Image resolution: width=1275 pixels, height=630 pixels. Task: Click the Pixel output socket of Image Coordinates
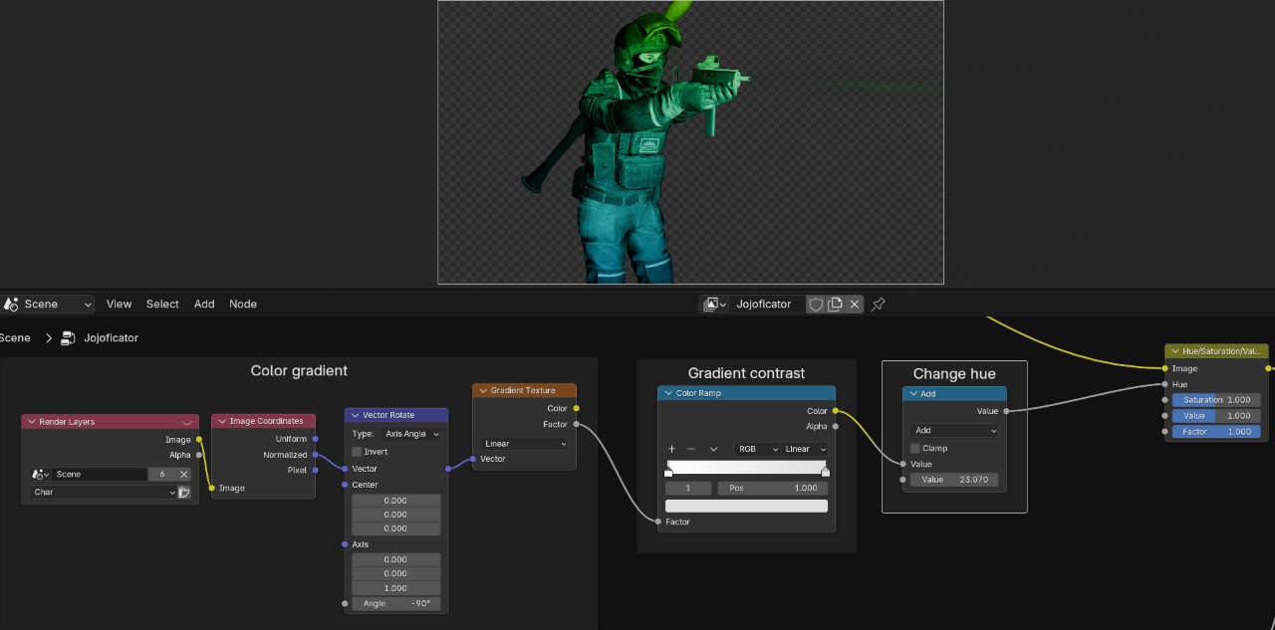(316, 470)
